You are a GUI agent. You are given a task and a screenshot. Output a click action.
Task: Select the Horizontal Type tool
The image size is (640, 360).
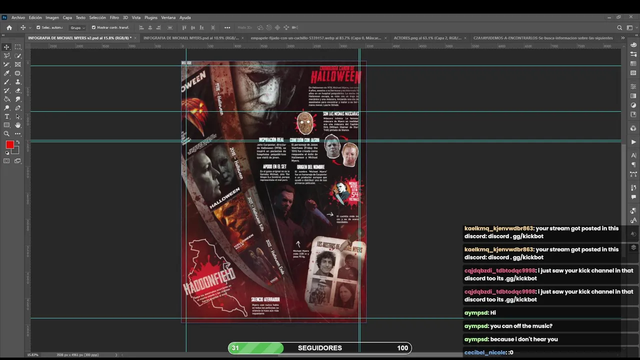7,116
